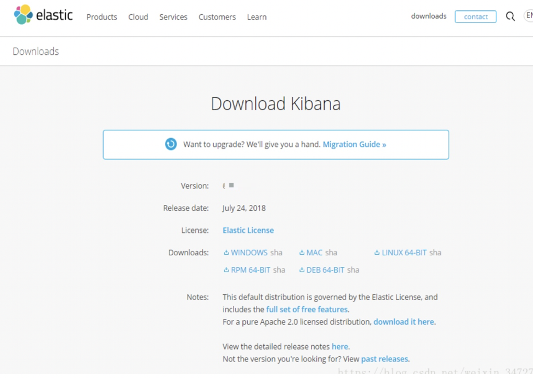Click the Notes: label
This screenshot has height=378, width=533.
198,297
